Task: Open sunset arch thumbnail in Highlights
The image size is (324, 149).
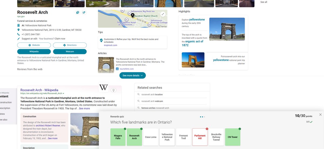Action: coord(193,60)
